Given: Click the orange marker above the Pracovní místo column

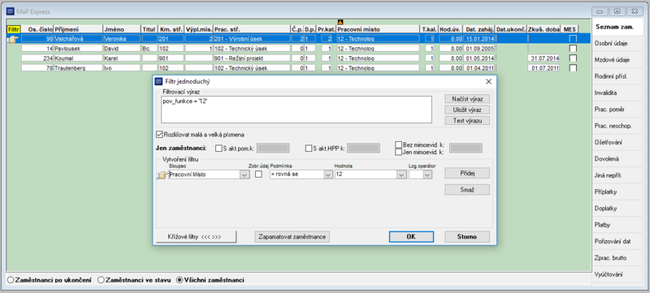Looking at the screenshot, I should point(340,23).
